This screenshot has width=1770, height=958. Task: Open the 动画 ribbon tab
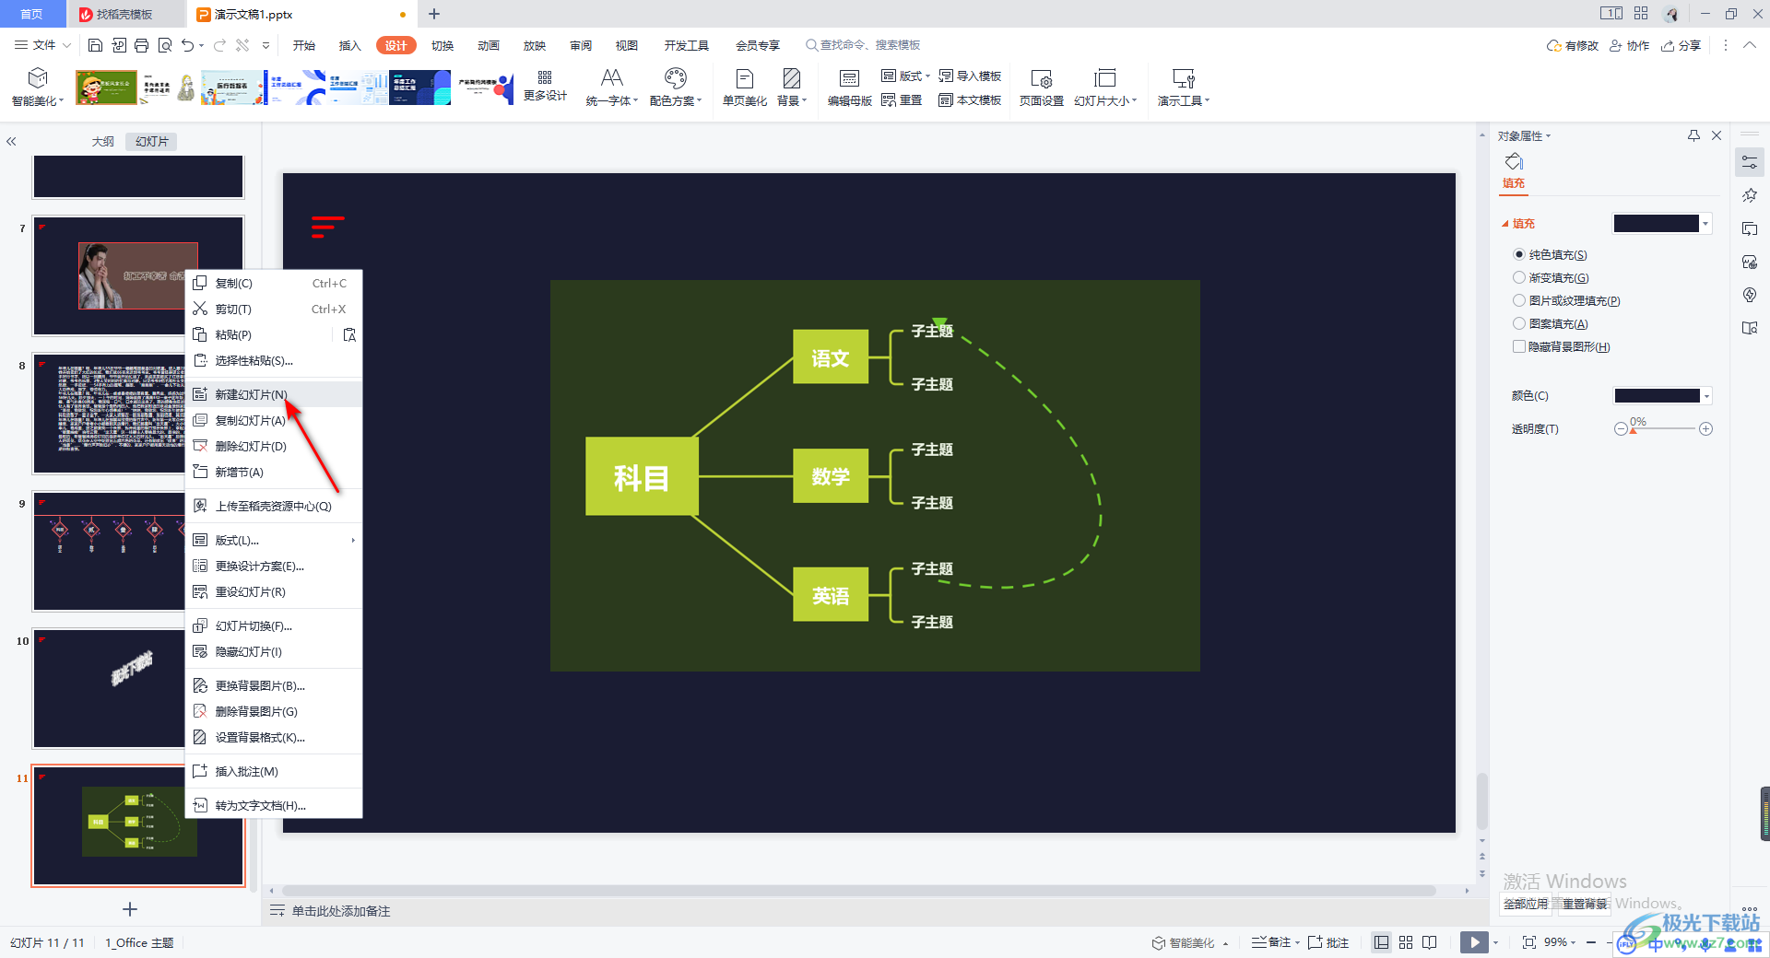tap(489, 45)
